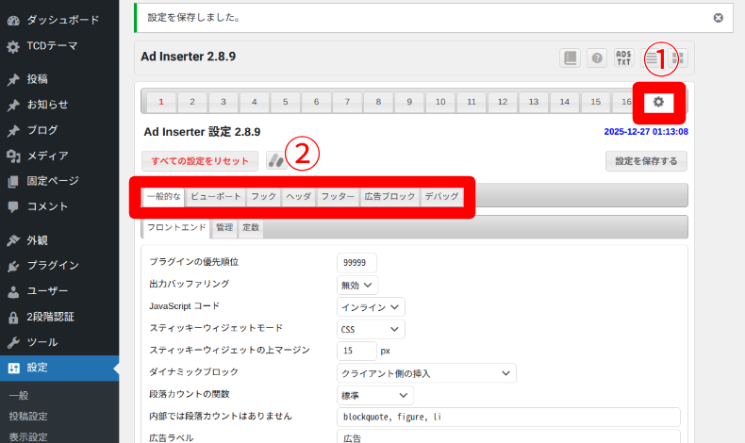745x443 pixels.
Task: Open ダッシュボード in the sidebar
Action: [59, 20]
